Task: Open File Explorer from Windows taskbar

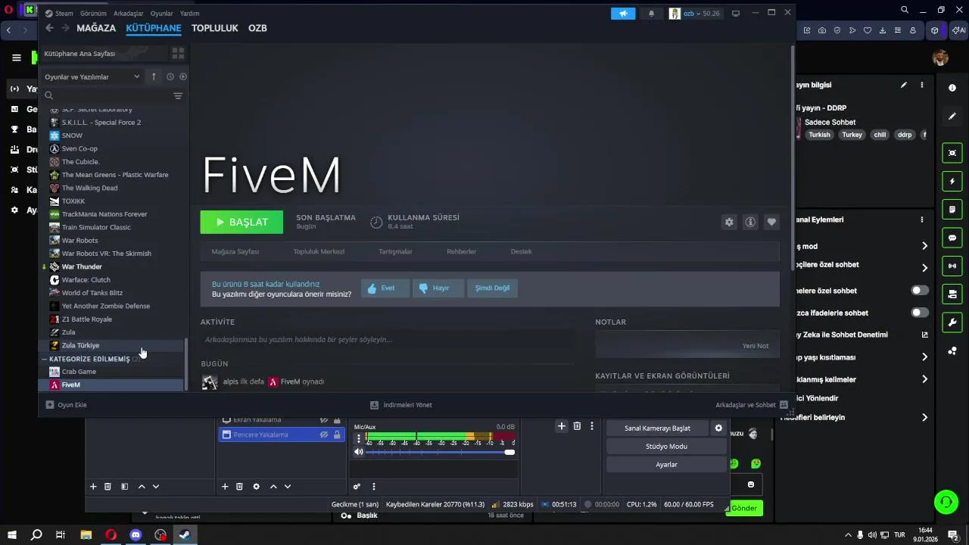Action: (86, 535)
